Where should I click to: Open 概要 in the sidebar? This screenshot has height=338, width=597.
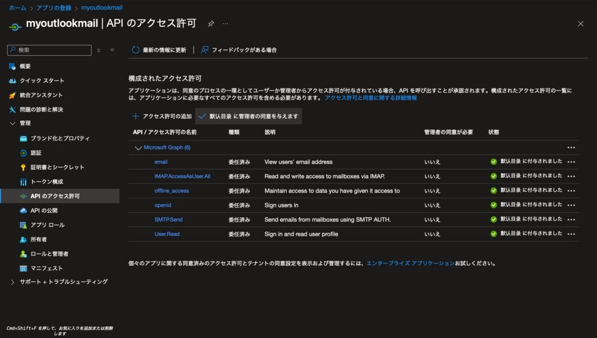point(24,66)
